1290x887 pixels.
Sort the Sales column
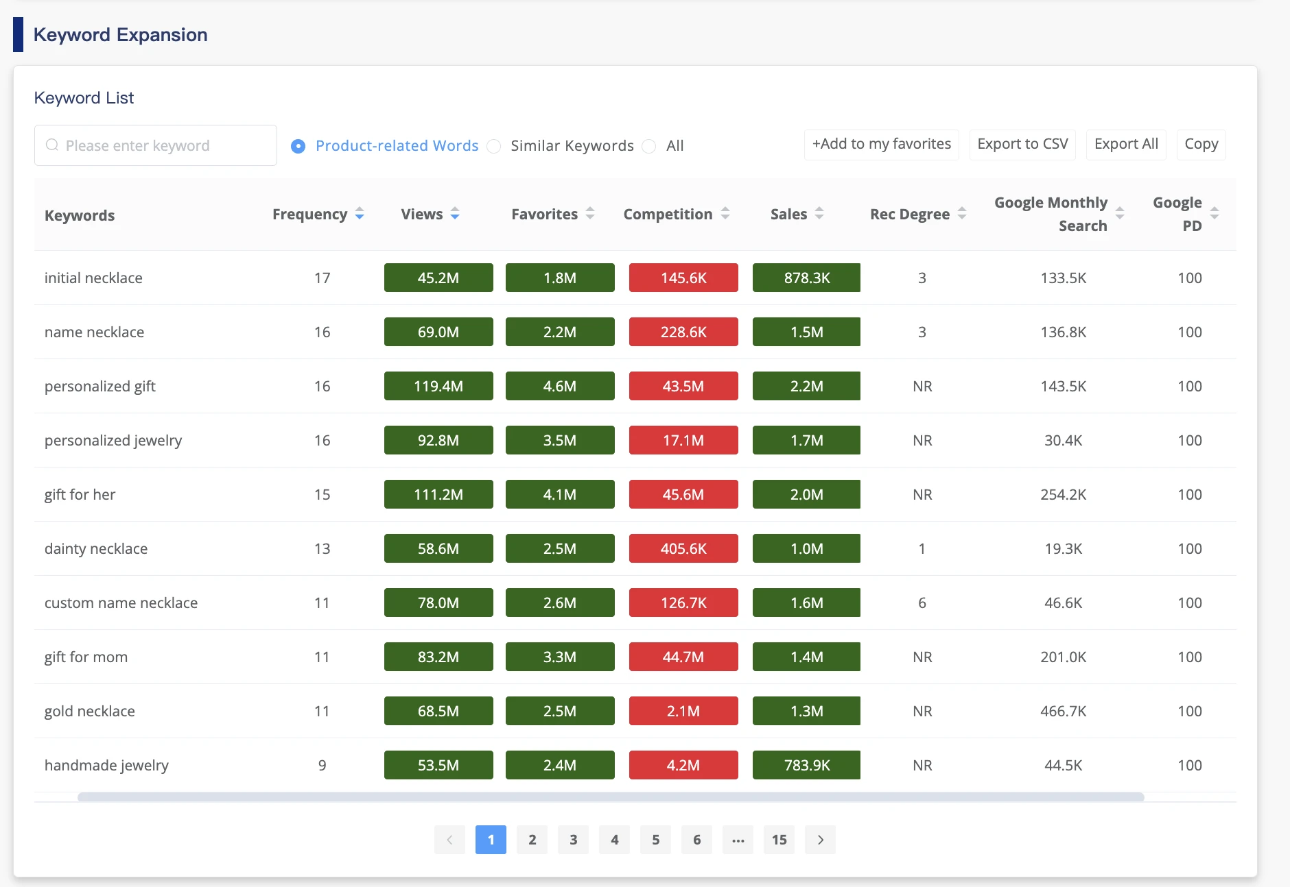coord(820,214)
